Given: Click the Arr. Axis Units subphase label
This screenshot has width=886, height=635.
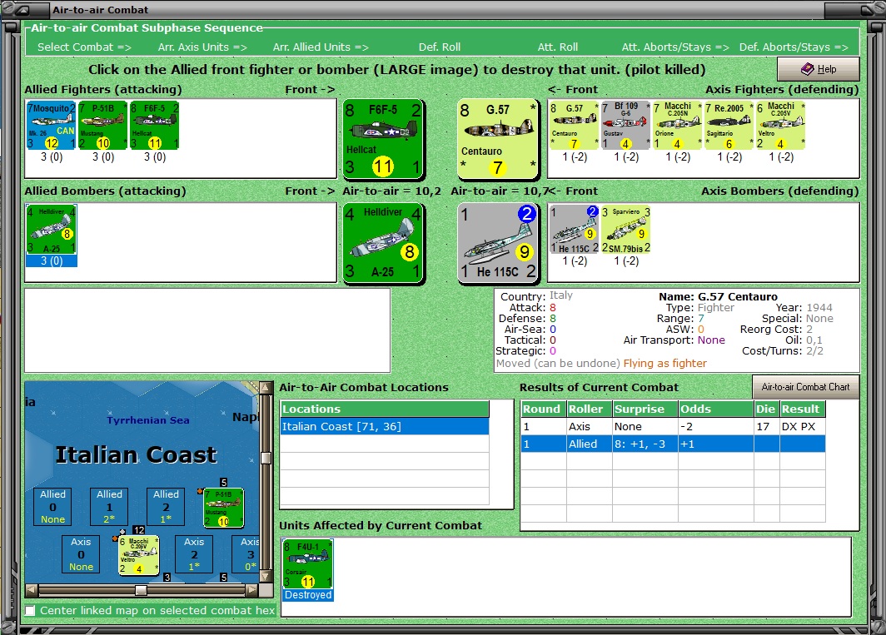Looking at the screenshot, I should click(202, 47).
